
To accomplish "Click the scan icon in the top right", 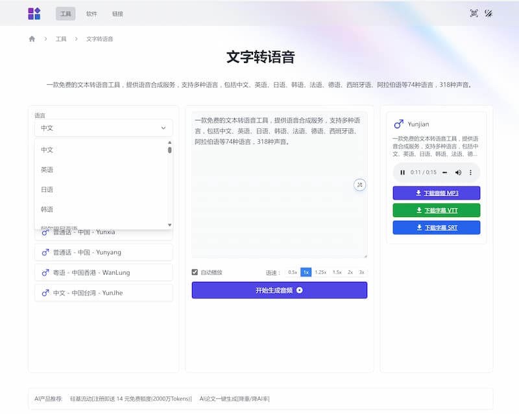I will (x=474, y=13).
